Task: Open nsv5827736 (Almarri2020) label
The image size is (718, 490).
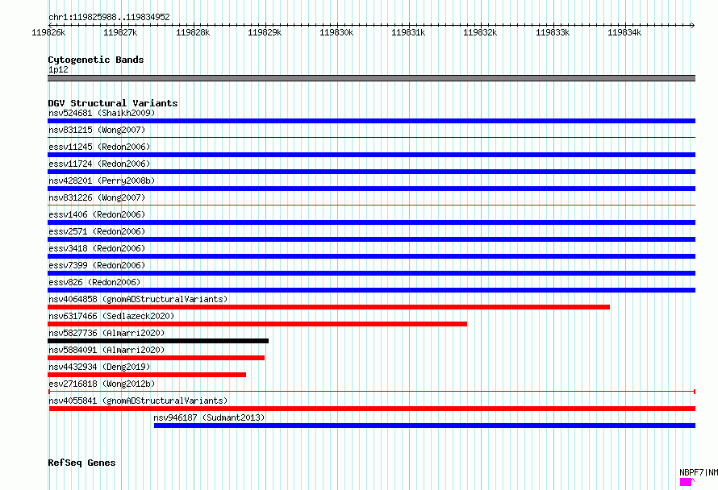Action: 106,333
